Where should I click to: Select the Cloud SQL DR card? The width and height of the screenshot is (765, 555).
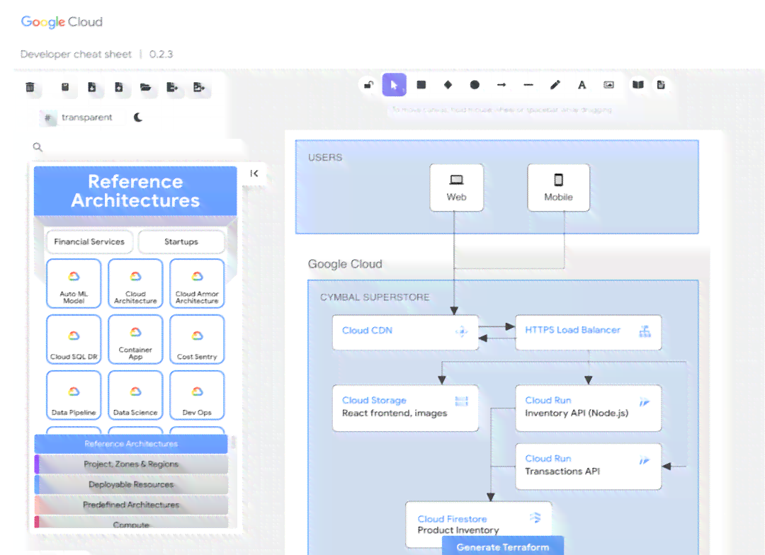(x=74, y=339)
